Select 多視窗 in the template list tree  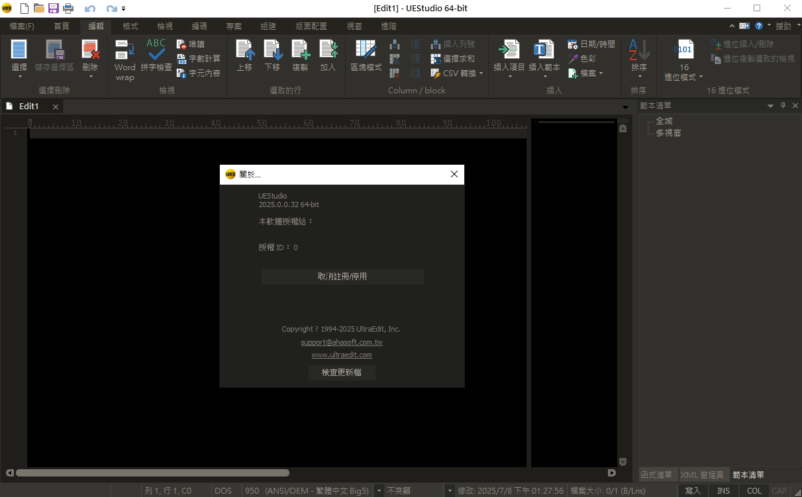pyautogui.click(x=668, y=133)
